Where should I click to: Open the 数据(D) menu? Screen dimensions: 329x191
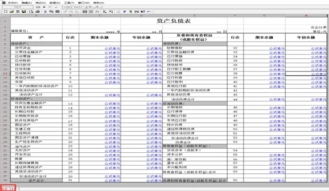point(55,3)
